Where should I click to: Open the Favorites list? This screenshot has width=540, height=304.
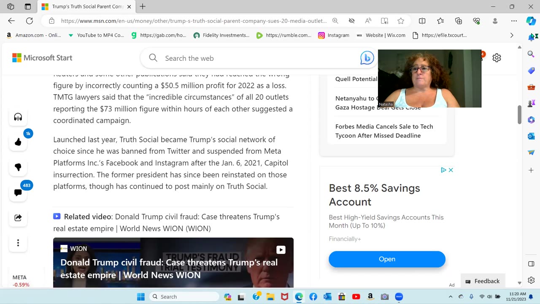[440, 21]
